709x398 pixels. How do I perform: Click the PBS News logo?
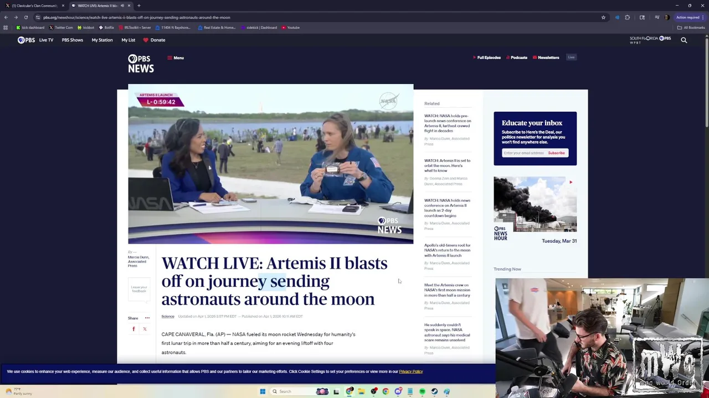(141, 64)
